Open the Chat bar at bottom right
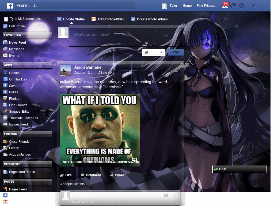This screenshot has height=206, width=274. [x=239, y=169]
